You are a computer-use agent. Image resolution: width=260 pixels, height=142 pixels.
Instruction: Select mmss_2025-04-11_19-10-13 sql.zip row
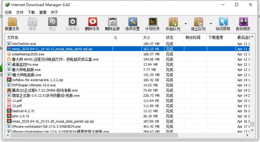click(128, 49)
